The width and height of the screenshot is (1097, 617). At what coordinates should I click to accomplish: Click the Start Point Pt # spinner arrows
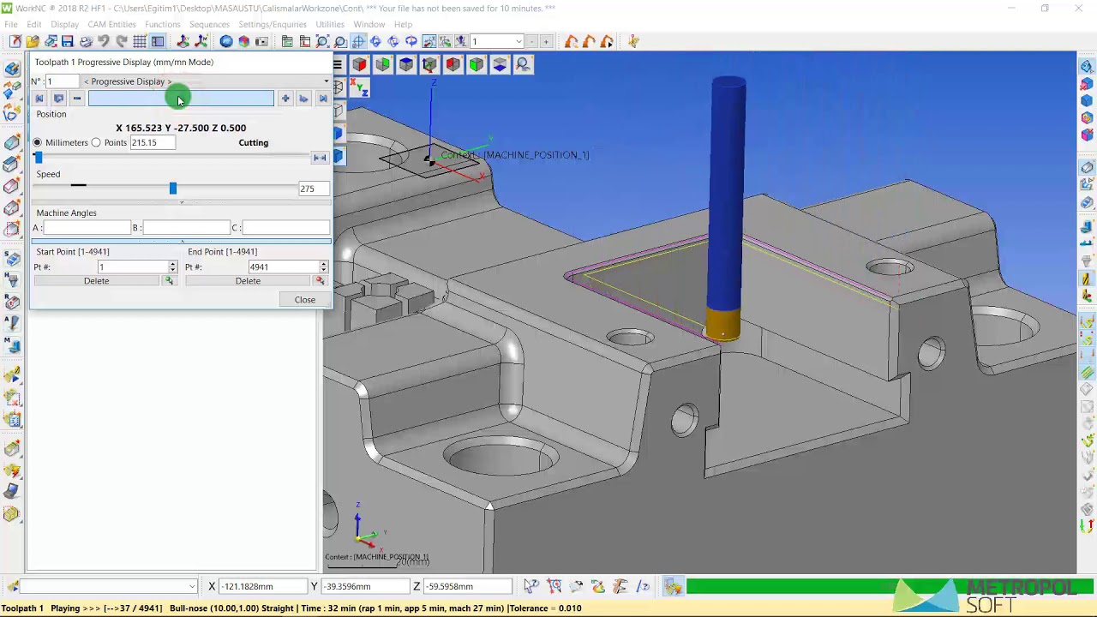(x=172, y=267)
